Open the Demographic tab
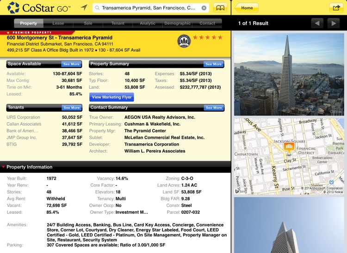This screenshot has height=253, width=347. (x=177, y=23)
